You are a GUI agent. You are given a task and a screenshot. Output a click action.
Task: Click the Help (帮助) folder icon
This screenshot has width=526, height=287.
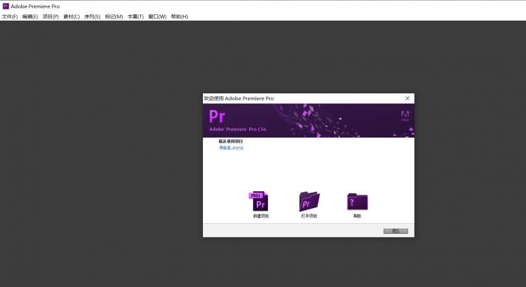tap(357, 201)
